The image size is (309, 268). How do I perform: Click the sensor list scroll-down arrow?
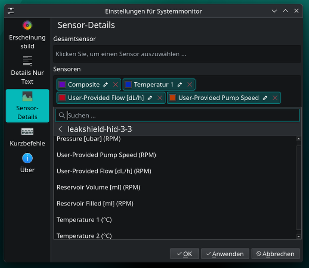(x=299, y=236)
